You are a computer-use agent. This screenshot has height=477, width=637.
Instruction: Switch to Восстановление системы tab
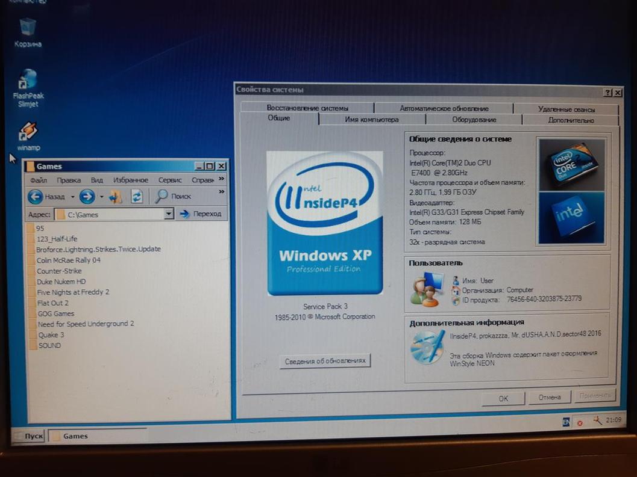click(x=307, y=108)
